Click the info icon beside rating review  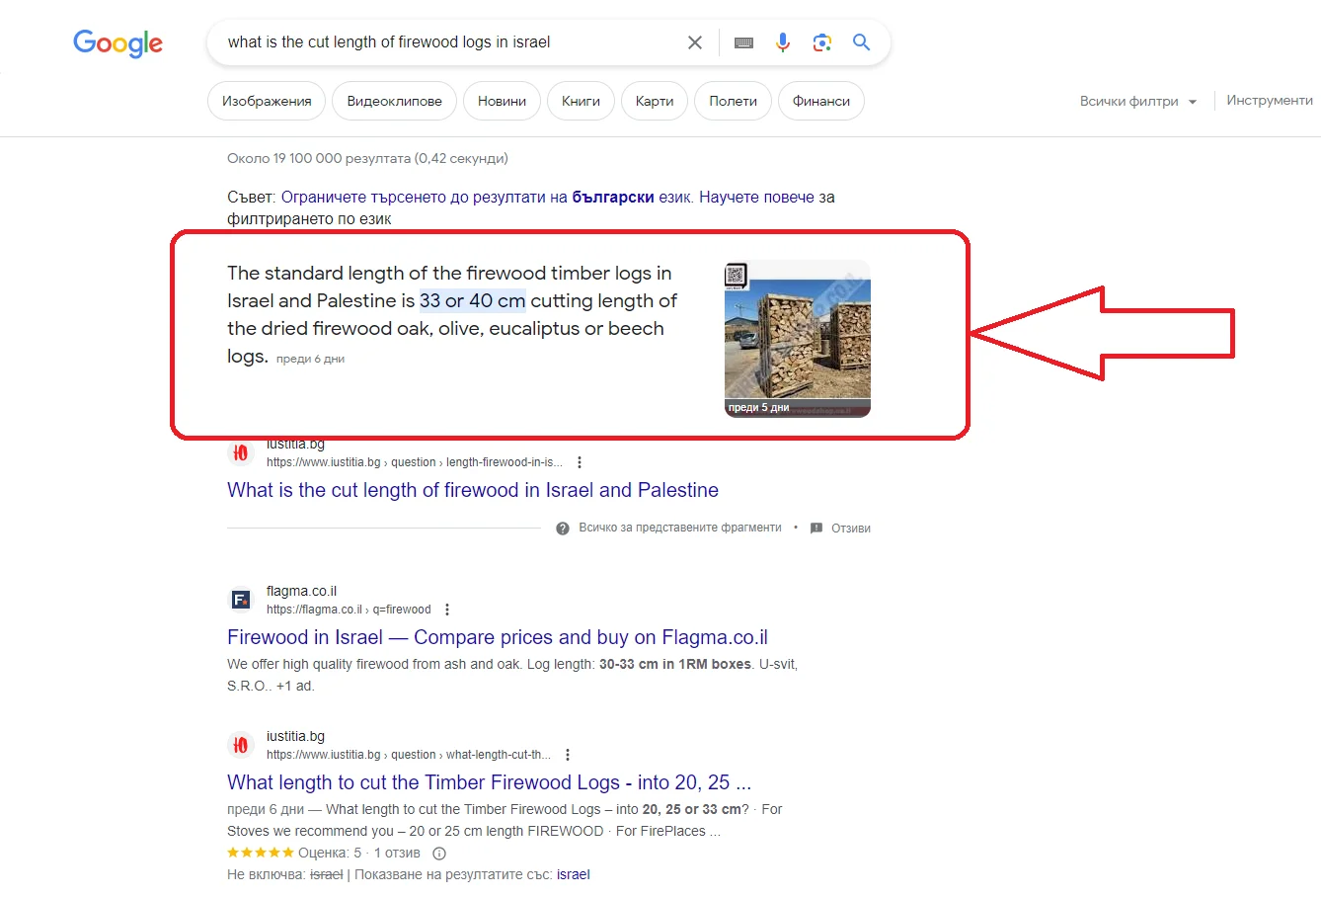pyautogui.click(x=439, y=854)
